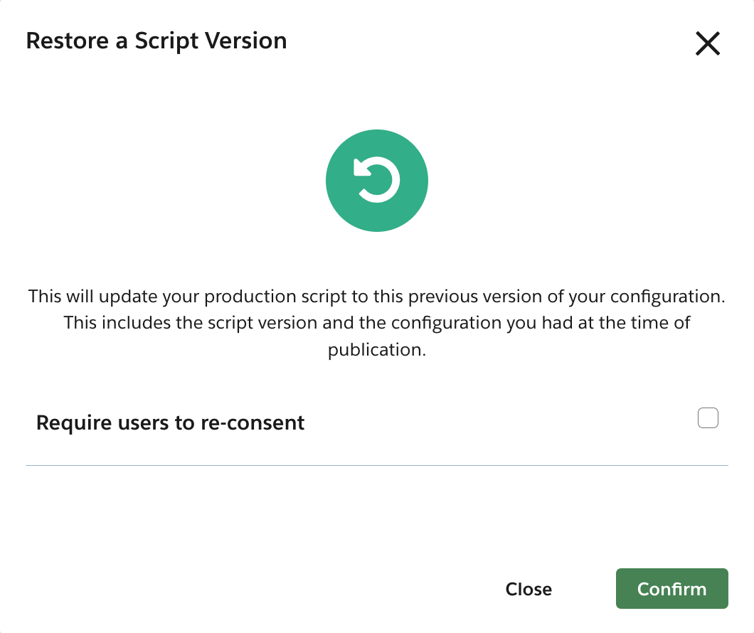Click the green circular restore icon

[x=376, y=181]
